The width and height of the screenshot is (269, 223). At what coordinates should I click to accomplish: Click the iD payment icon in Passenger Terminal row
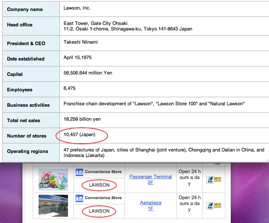click(218, 180)
